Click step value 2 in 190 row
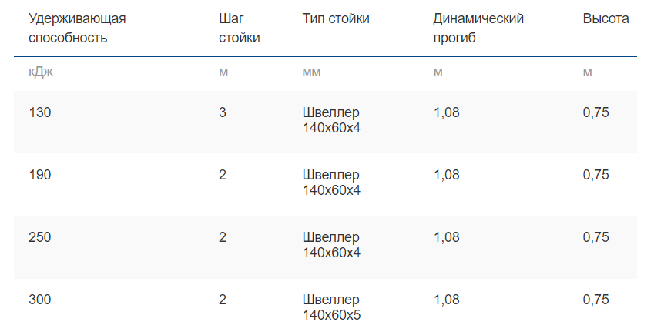 (x=223, y=174)
